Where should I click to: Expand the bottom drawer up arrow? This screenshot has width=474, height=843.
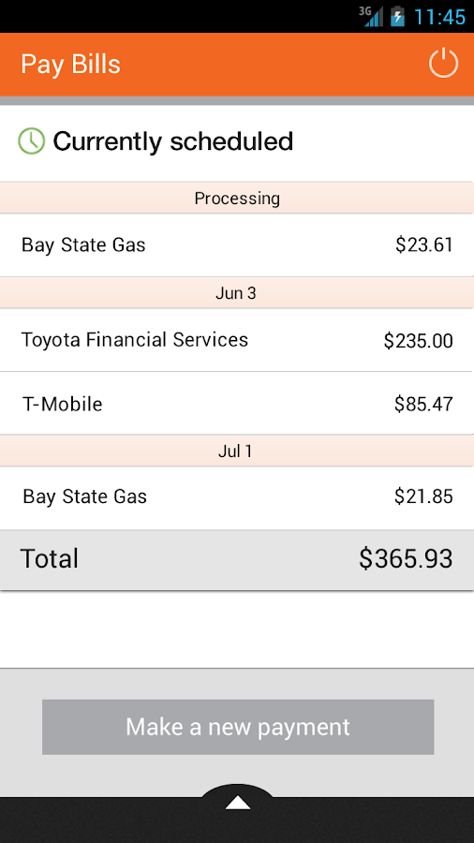(x=238, y=804)
